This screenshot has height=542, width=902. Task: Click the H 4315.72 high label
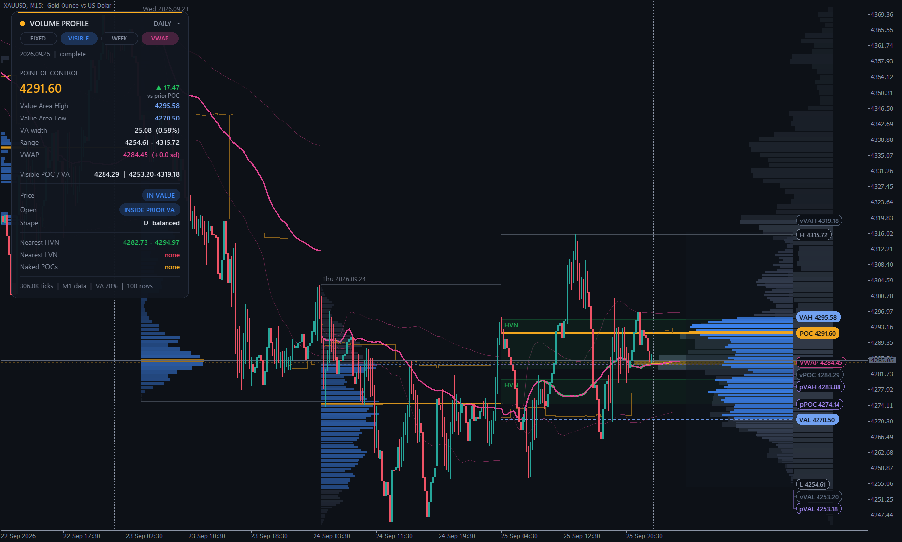click(813, 235)
